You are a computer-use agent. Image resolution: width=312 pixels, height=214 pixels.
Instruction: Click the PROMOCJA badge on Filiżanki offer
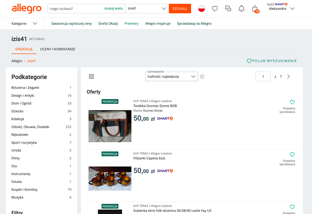click(x=110, y=154)
